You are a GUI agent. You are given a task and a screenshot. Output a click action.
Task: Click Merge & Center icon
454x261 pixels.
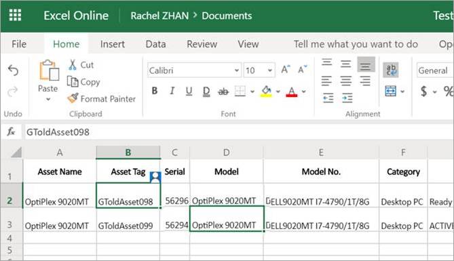(x=391, y=92)
